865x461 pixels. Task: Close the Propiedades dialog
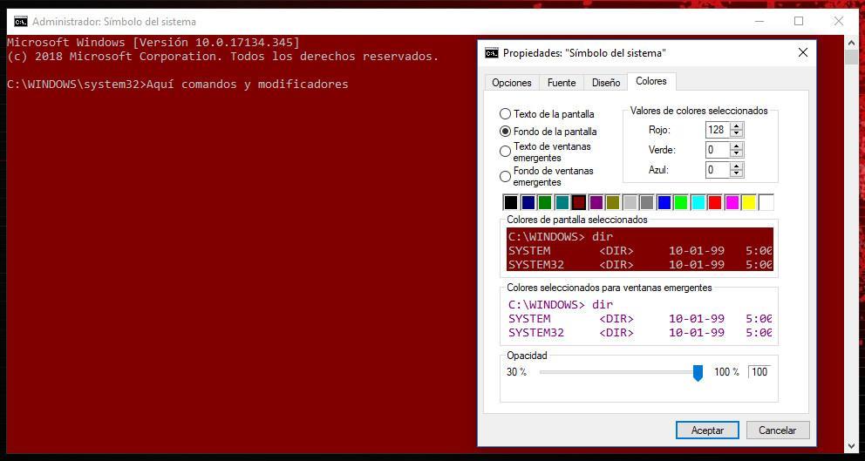(803, 53)
